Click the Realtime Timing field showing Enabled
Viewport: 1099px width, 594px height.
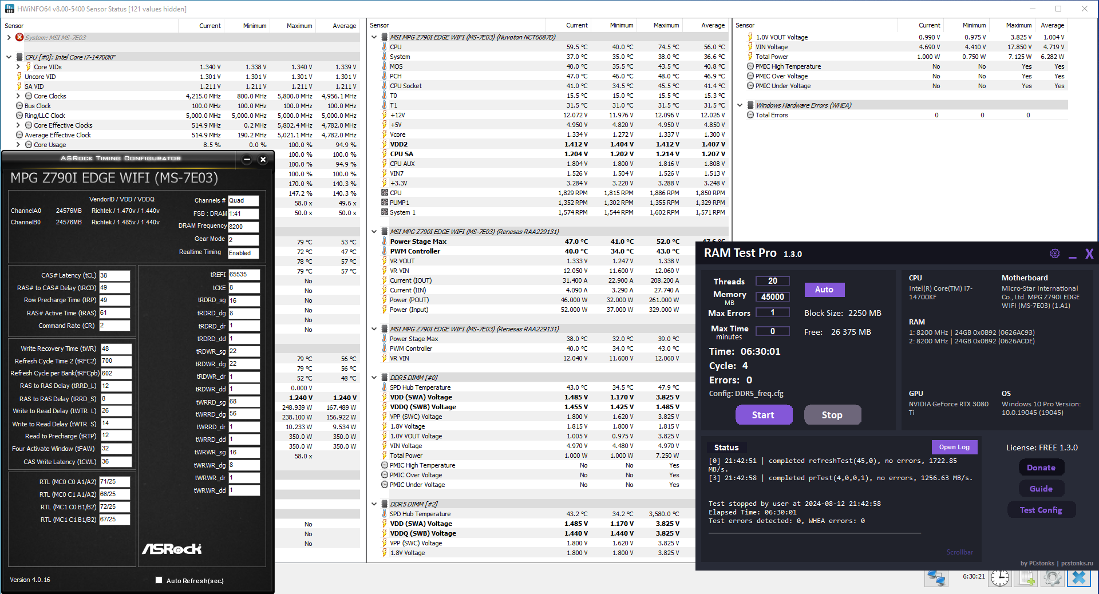point(243,253)
